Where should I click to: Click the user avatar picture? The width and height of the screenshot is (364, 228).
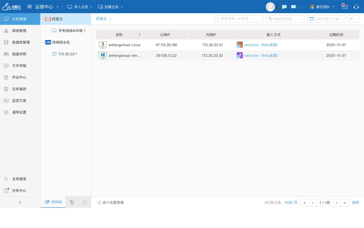pyautogui.click(x=270, y=7)
